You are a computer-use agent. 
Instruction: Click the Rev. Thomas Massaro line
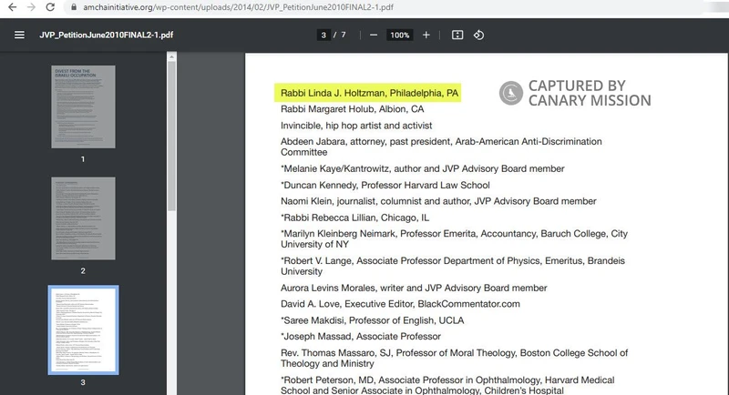click(x=454, y=358)
